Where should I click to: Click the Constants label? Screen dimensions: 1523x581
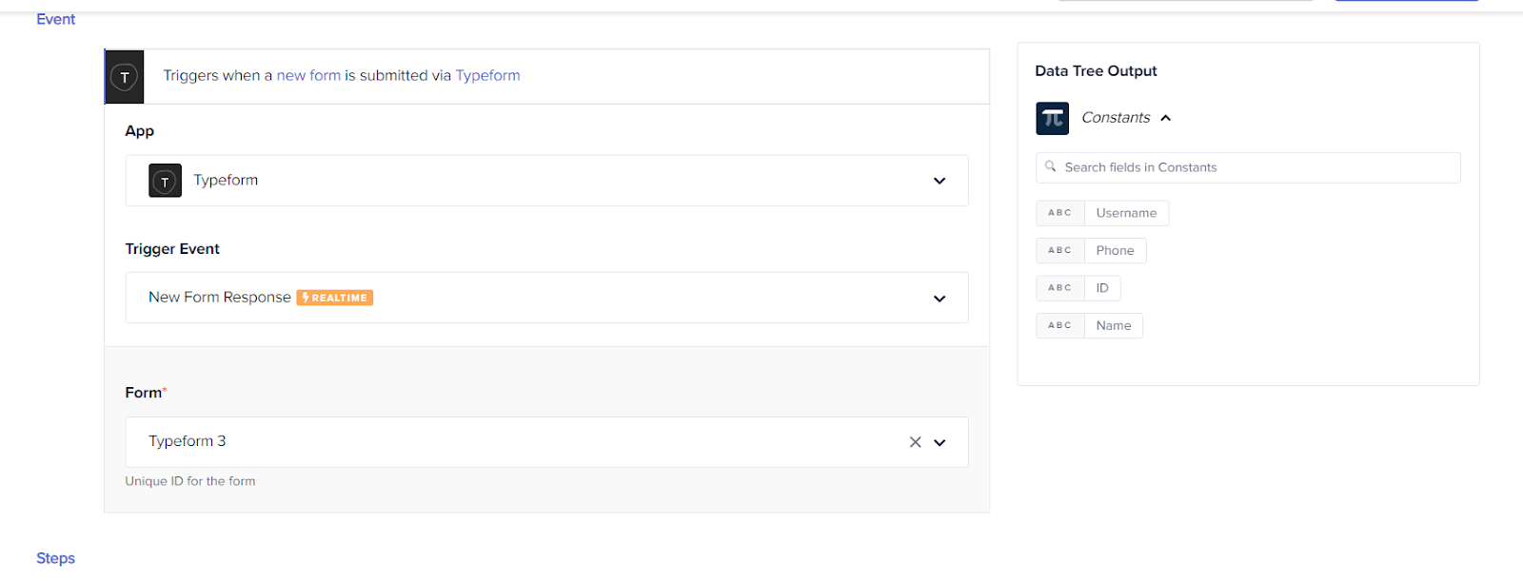[x=1116, y=118]
